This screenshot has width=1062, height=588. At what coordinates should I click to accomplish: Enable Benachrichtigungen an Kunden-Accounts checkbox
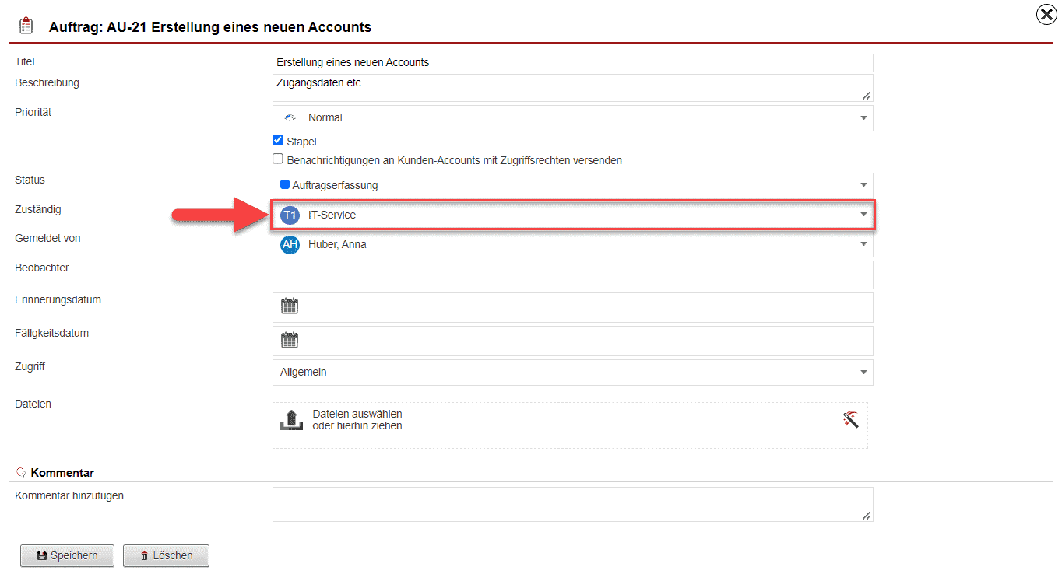(x=278, y=159)
